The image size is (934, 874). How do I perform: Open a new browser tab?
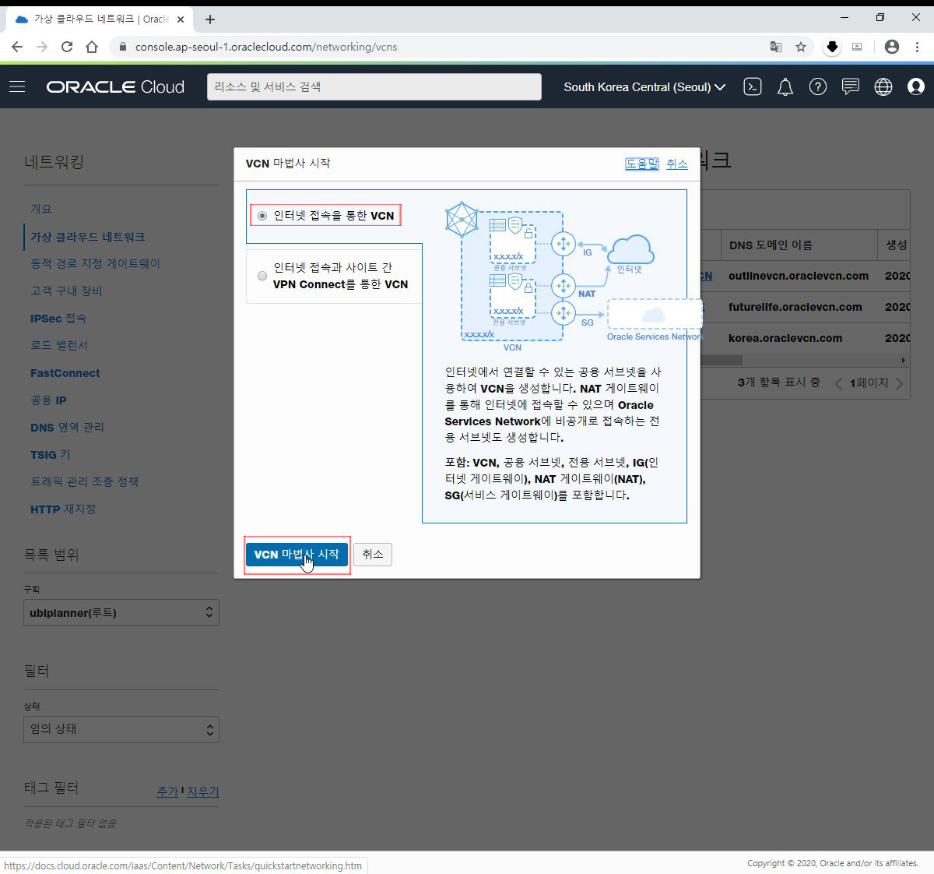pyautogui.click(x=210, y=19)
